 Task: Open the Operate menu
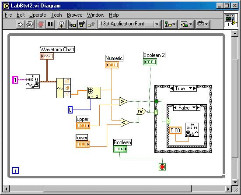point(38,15)
